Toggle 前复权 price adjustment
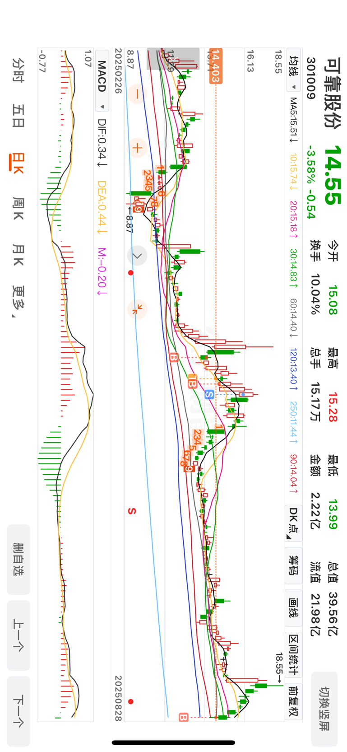The image size is (347, 752). coord(294,701)
